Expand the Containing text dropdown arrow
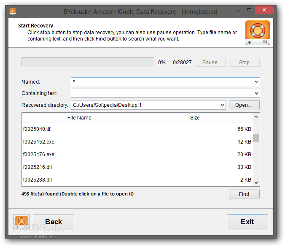Screen dimensions: 285x247 click(x=256, y=93)
